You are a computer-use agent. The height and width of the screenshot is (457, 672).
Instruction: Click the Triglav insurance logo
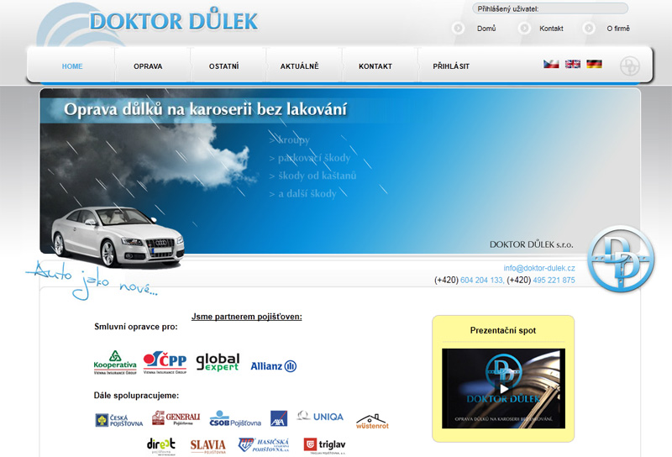(323, 445)
